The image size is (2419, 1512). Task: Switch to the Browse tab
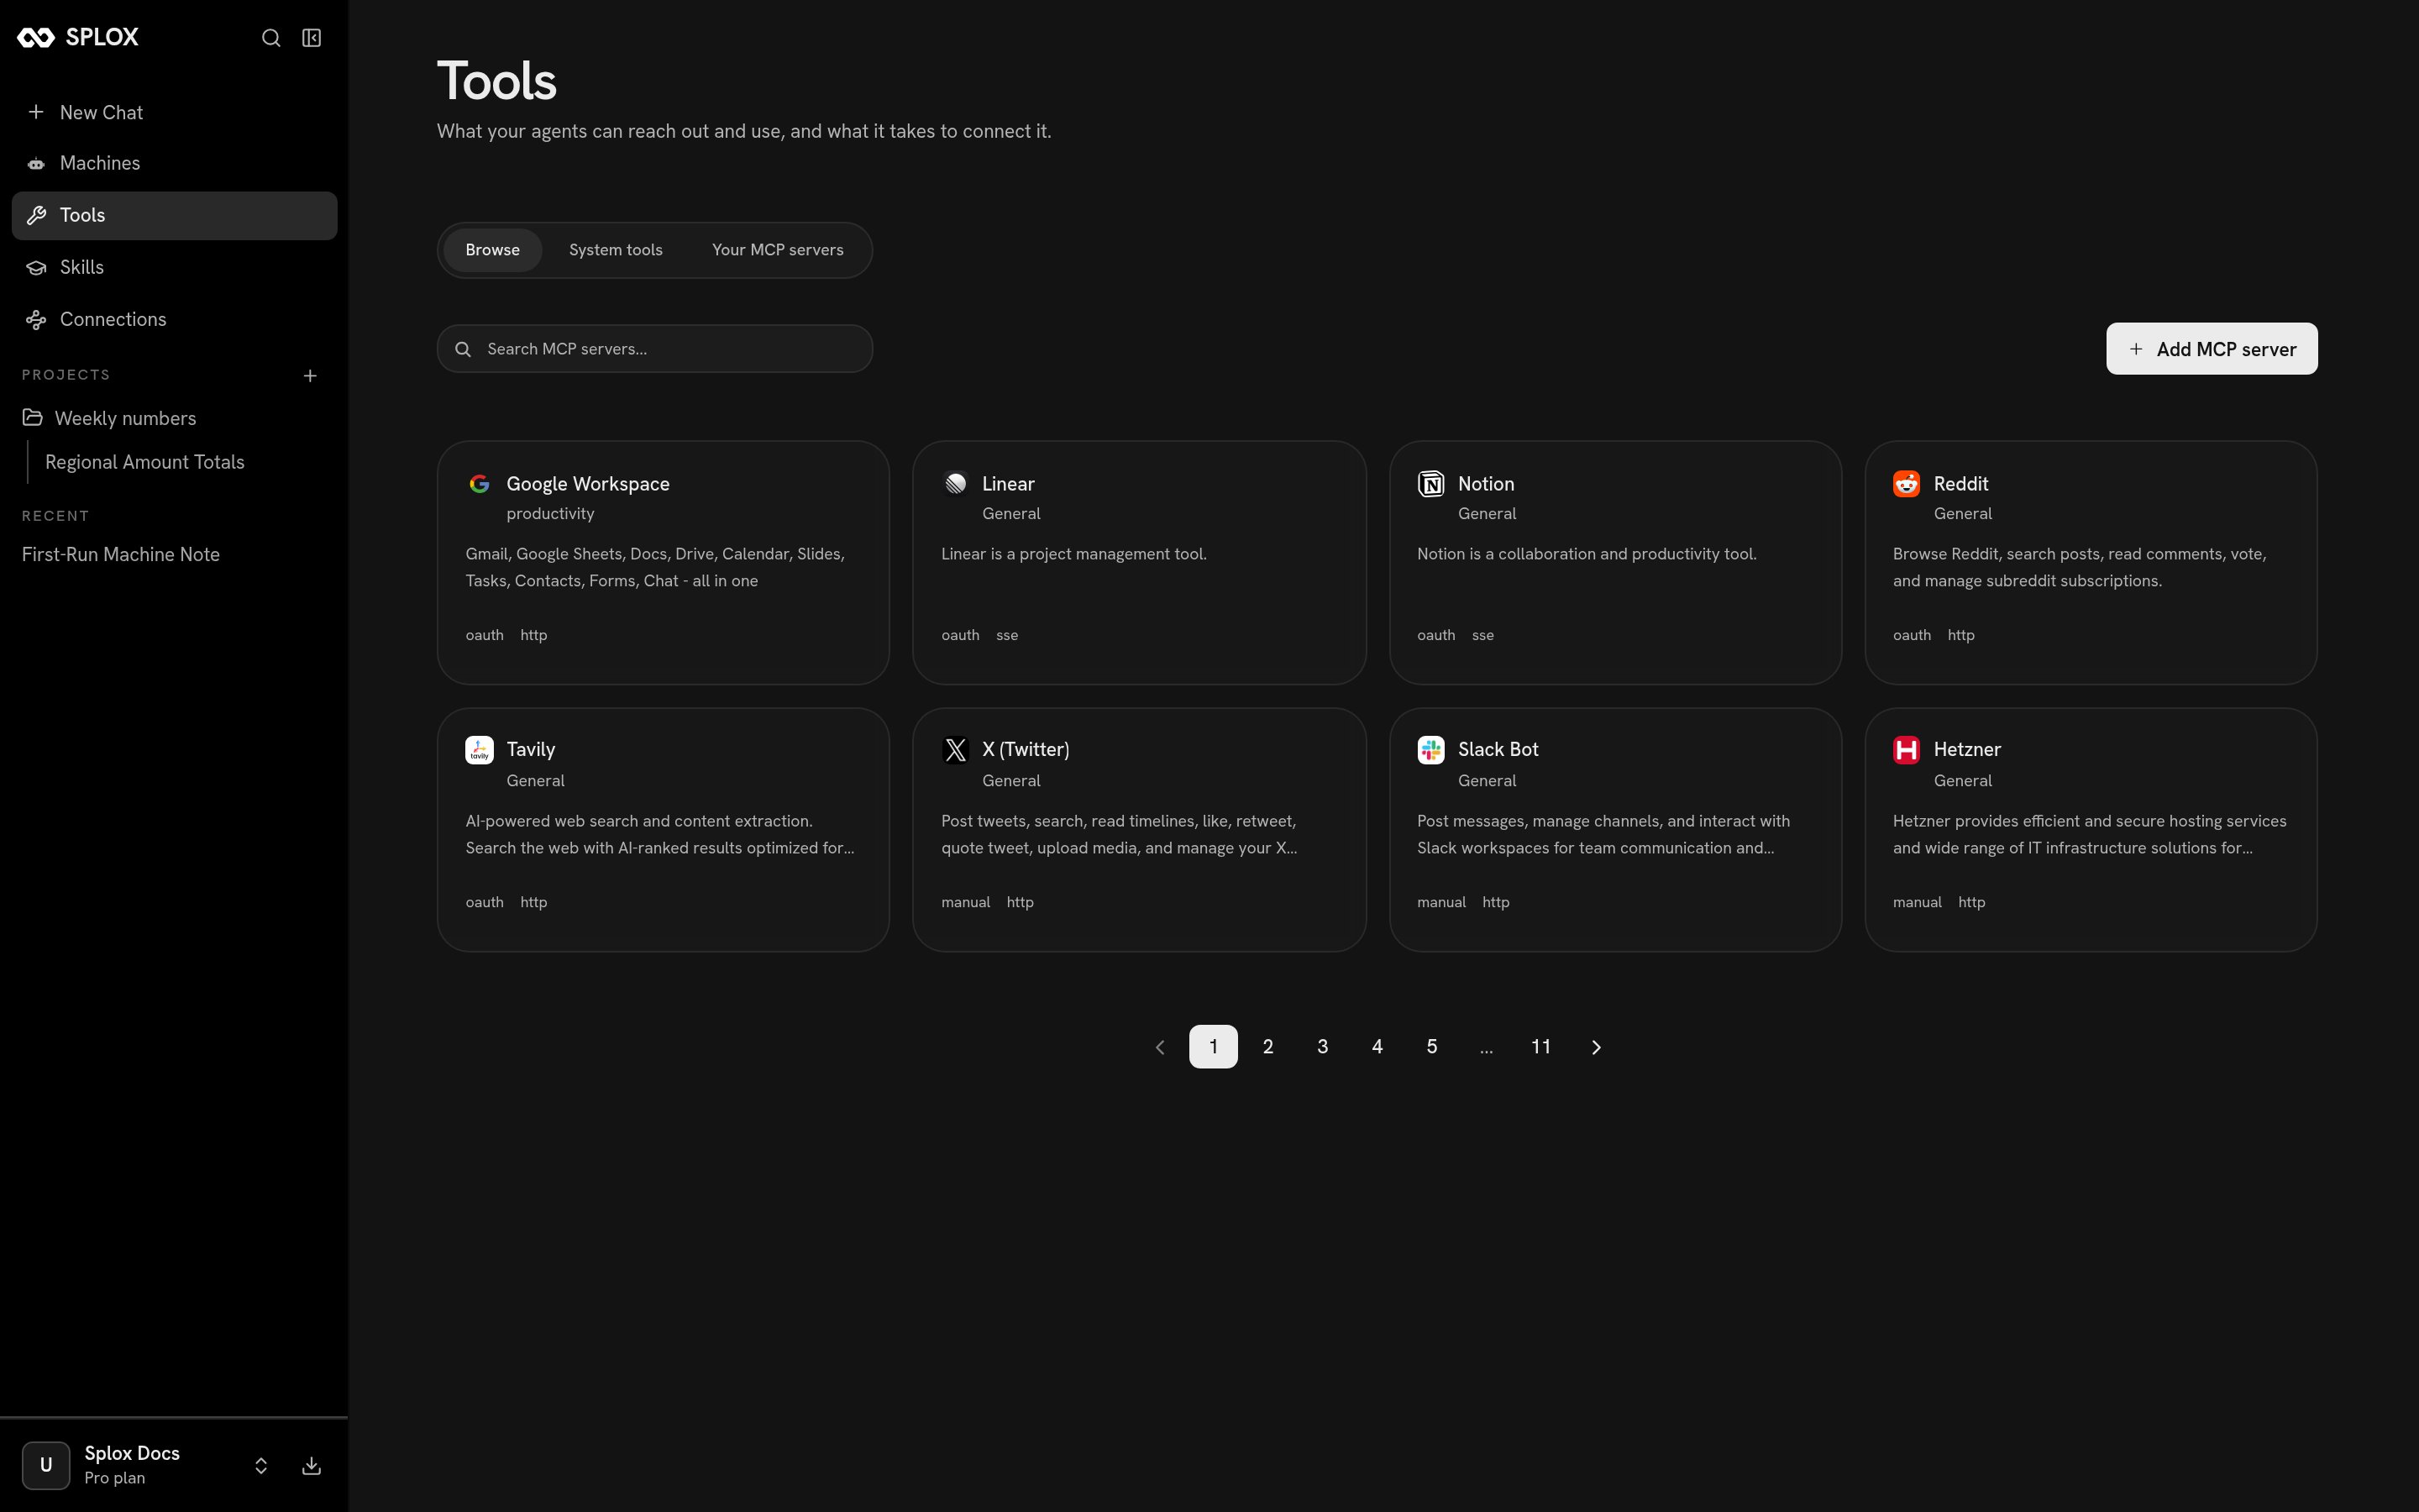493,250
